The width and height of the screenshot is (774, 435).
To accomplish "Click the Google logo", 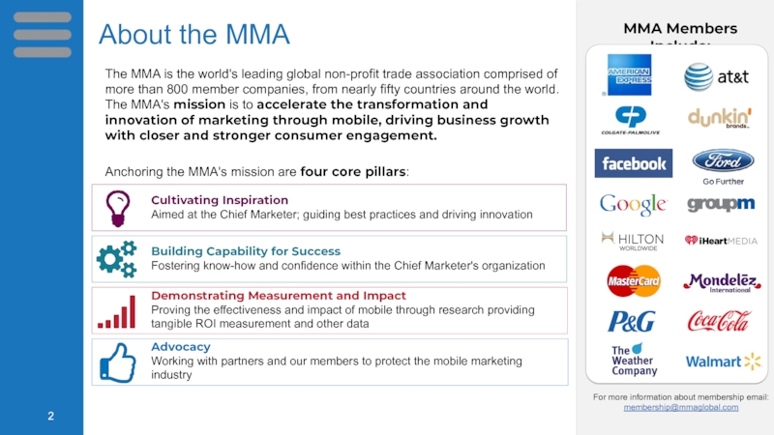I will [633, 204].
